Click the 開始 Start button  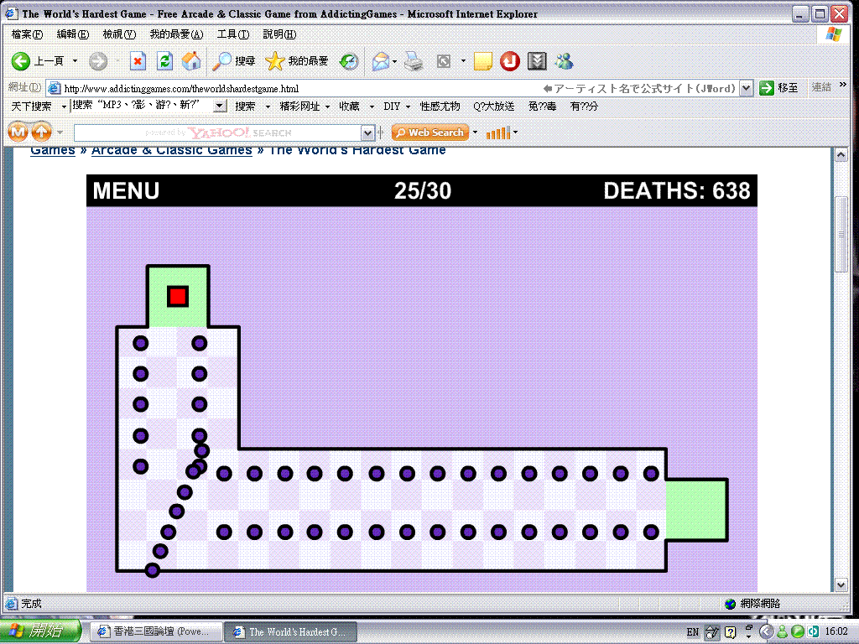click(x=39, y=631)
